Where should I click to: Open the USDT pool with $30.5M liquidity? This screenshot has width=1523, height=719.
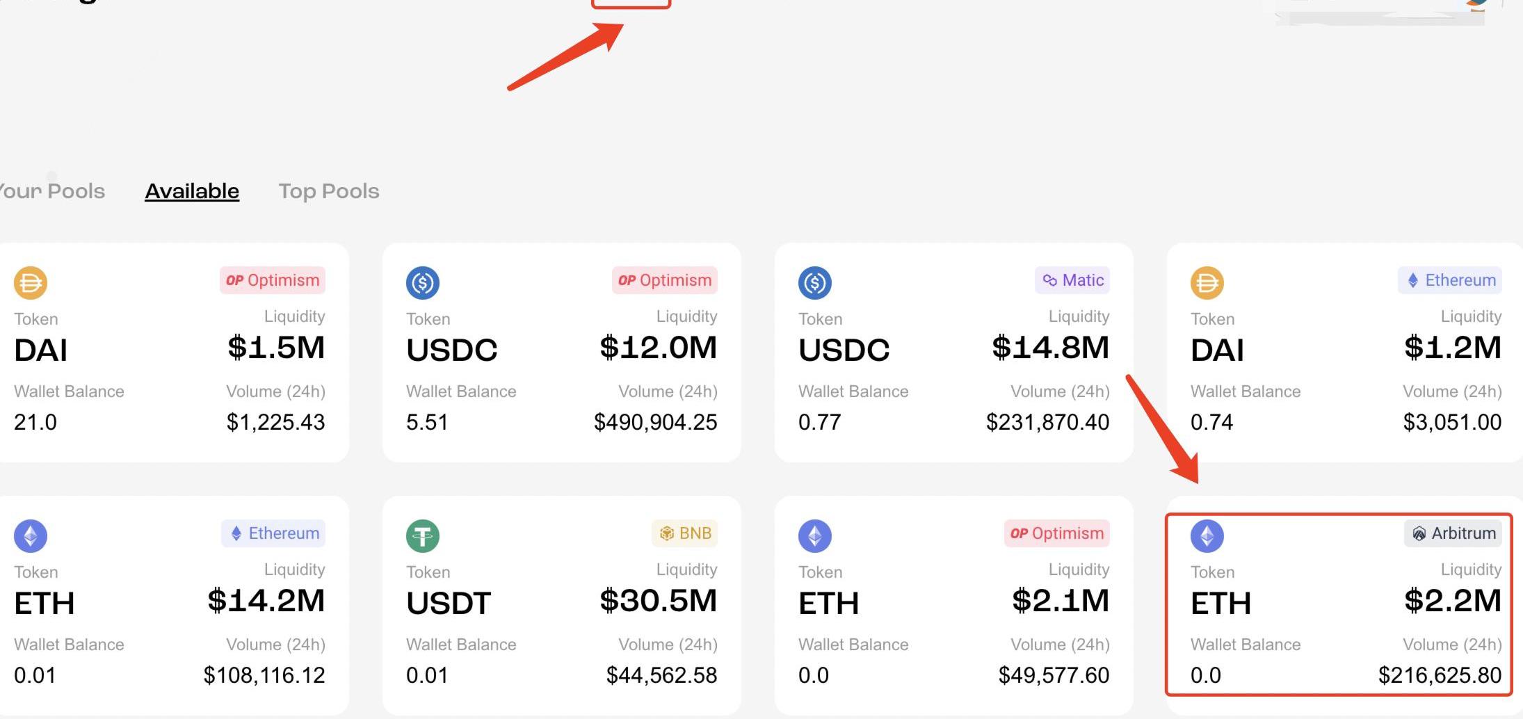point(562,605)
